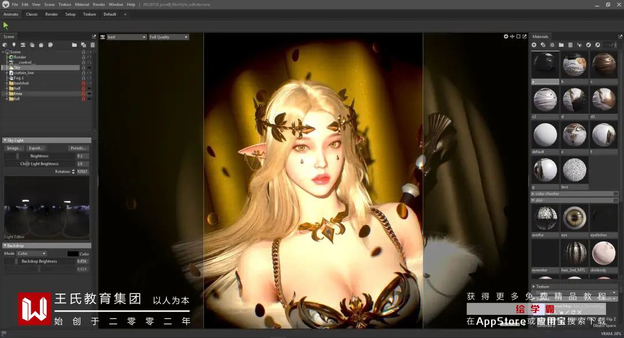Collapse the Backdrop section
The width and height of the screenshot is (624, 338).
tap(5, 246)
